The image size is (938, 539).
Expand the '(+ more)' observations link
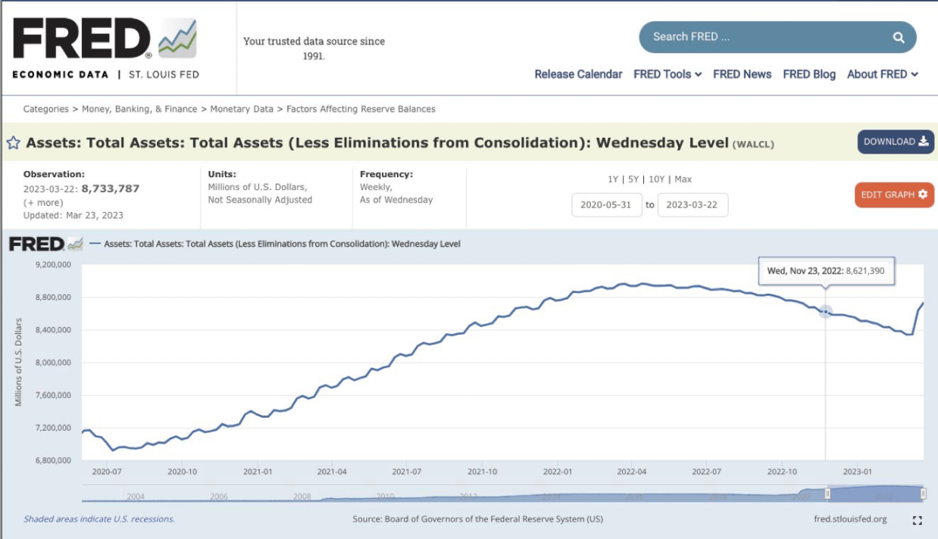click(43, 202)
